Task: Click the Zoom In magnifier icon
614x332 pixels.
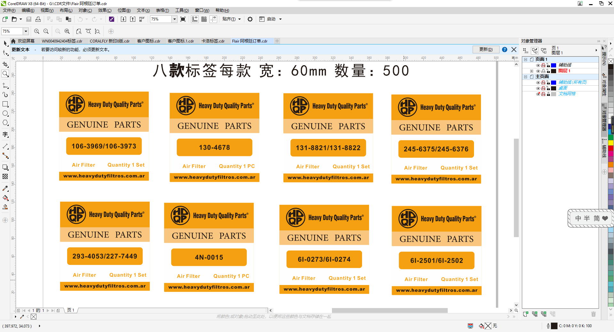Action: [37, 31]
